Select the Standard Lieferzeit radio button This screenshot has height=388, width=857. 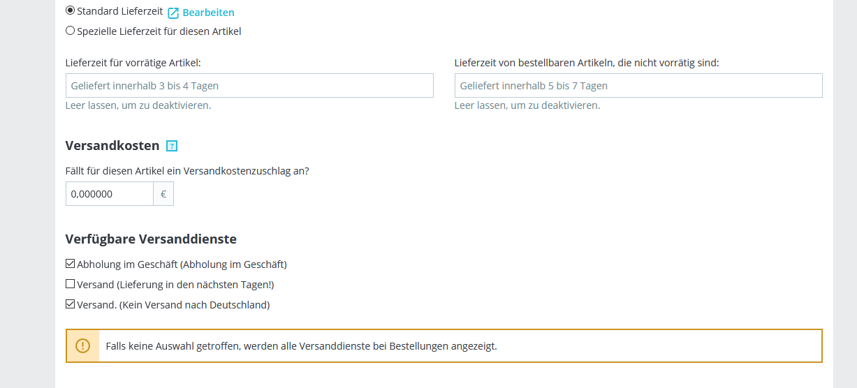click(70, 11)
